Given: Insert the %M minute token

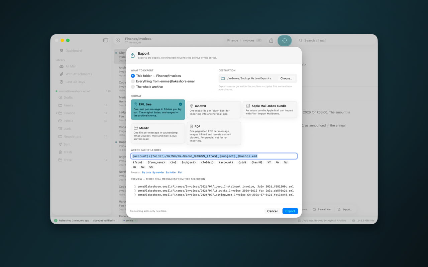Looking at the screenshot, I should coord(142,167).
